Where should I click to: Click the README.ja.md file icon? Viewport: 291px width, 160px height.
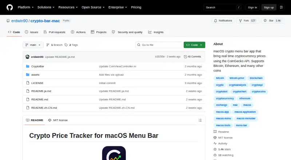28,91
